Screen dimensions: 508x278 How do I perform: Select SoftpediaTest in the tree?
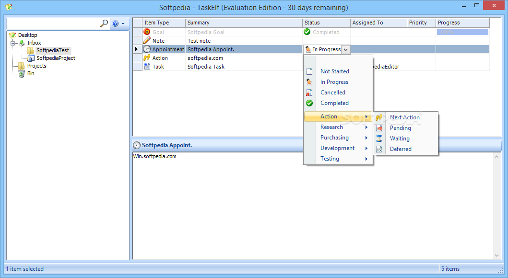[x=53, y=50]
